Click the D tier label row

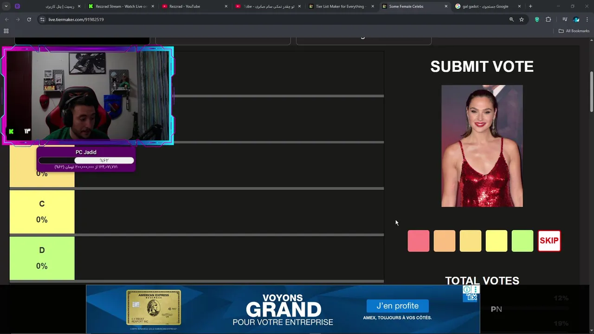coord(42,258)
